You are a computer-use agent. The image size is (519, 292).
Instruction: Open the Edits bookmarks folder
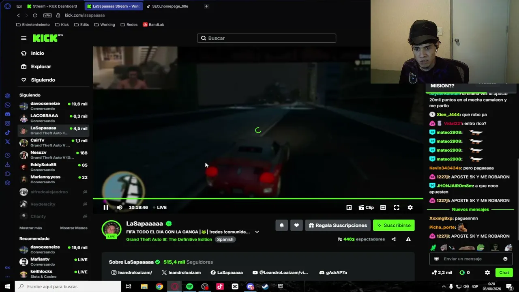coord(82,25)
